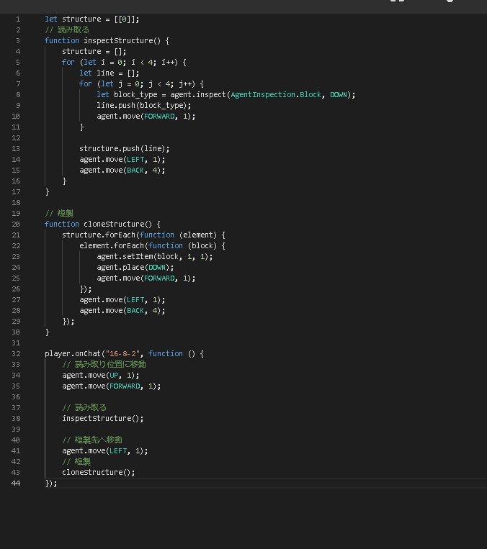Click the agent.setItem(block, 1, 1) statement
The height and width of the screenshot is (549, 487).
(154, 256)
